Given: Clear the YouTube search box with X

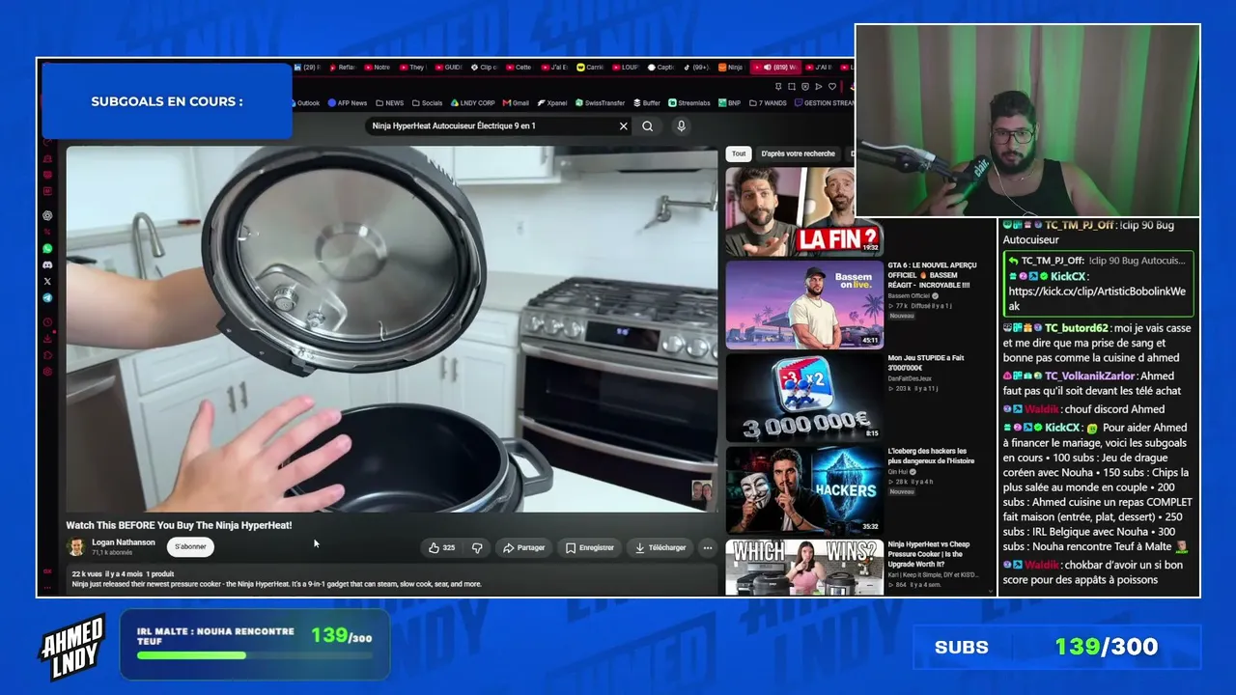Looking at the screenshot, I should [x=624, y=125].
